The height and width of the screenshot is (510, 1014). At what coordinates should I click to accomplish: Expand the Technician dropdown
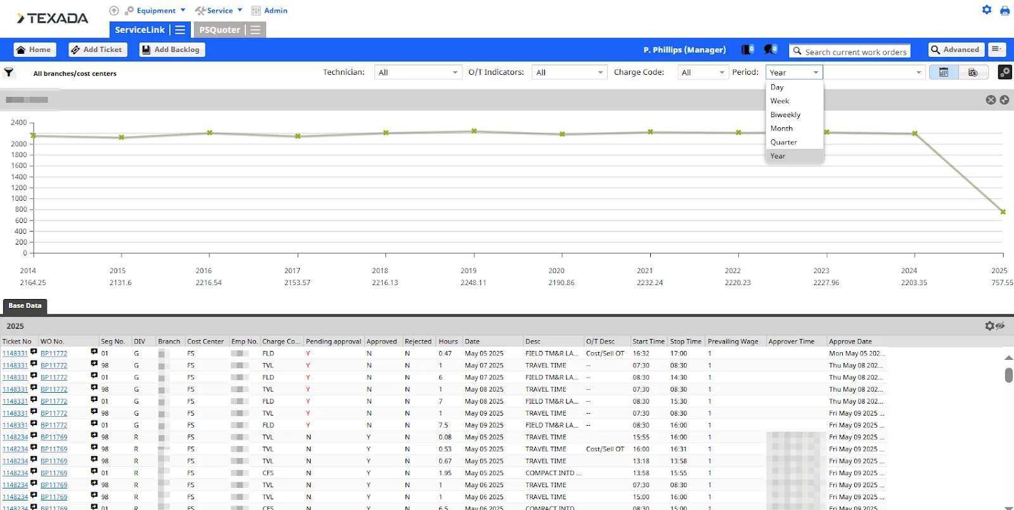418,73
